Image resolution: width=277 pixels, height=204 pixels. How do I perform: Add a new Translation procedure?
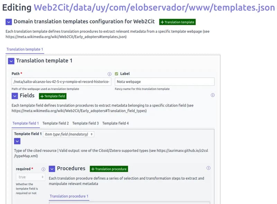click(109, 169)
